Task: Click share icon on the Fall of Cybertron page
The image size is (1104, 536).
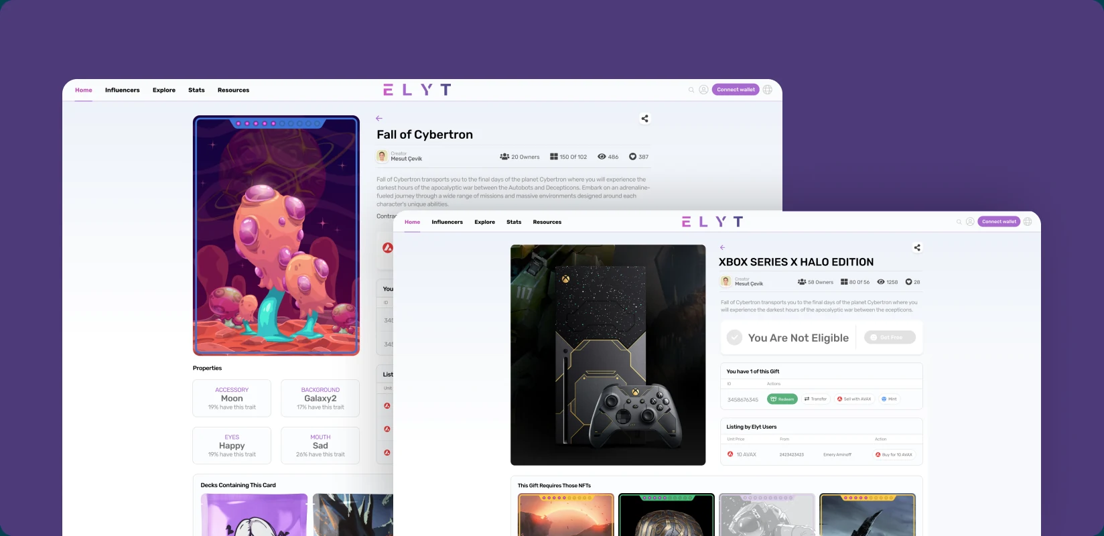Action: click(x=644, y=119)
